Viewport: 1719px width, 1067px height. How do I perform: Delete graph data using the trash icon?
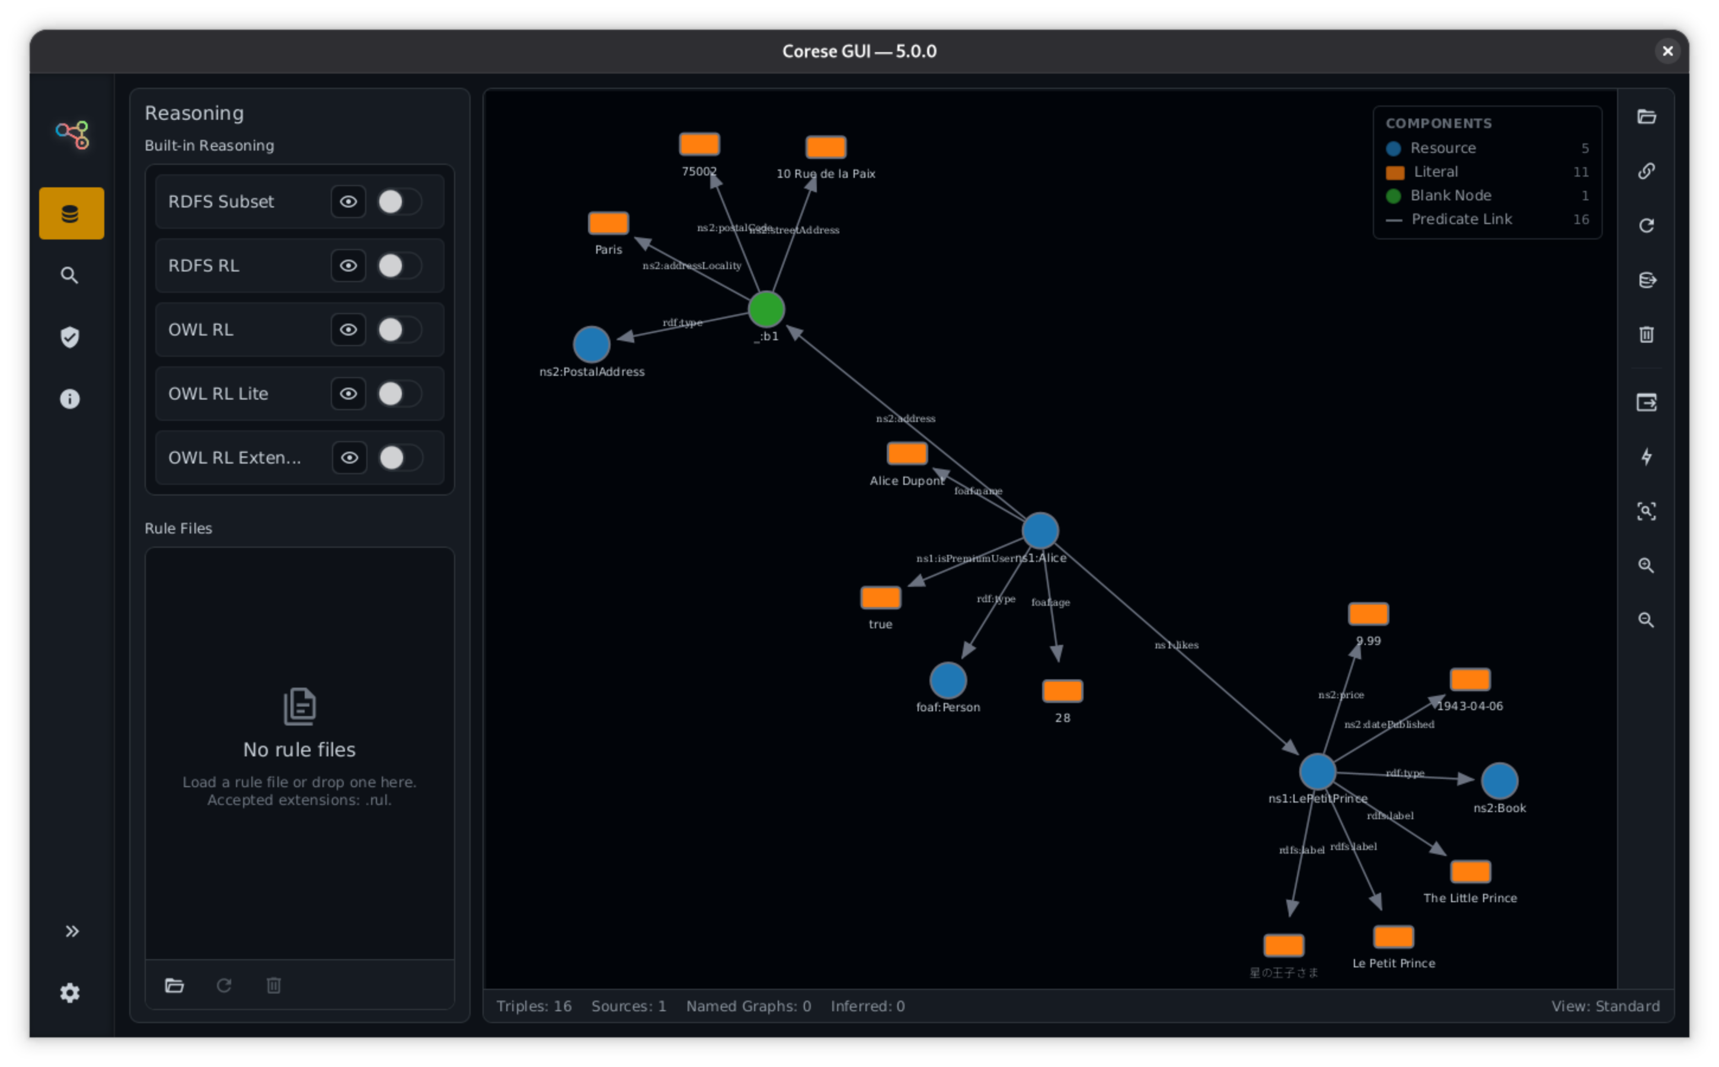click(1647, 334)
